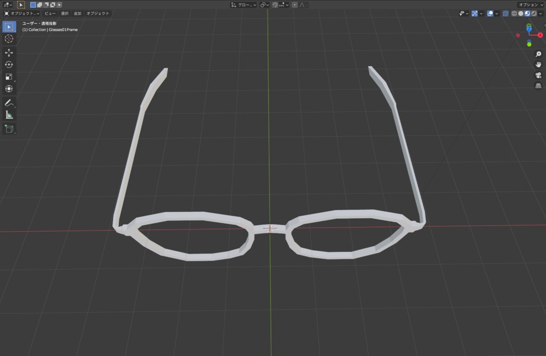Open the snapping options dropdown
The height and width of the screenshot is (356, 546).
pyautogui.click(x=287, y=4)
